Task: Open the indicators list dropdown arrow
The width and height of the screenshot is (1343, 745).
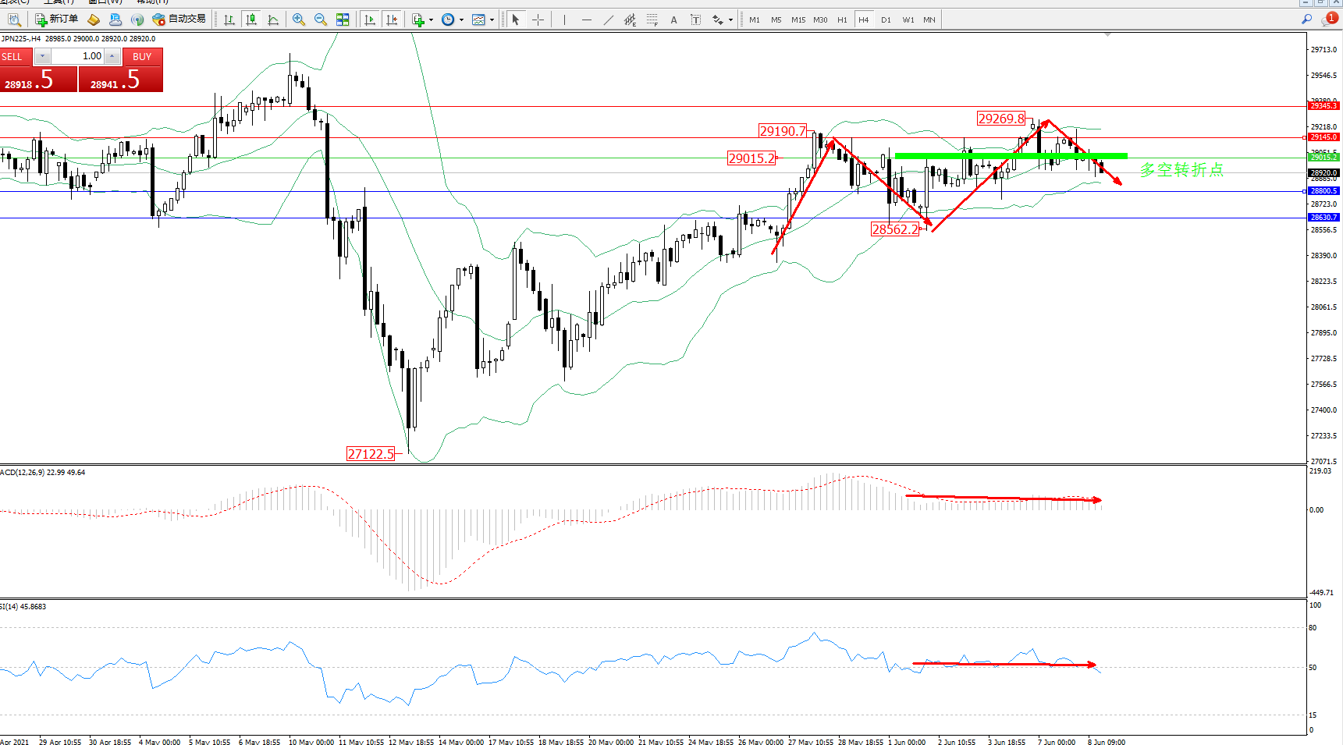Action: click(431, 20)
